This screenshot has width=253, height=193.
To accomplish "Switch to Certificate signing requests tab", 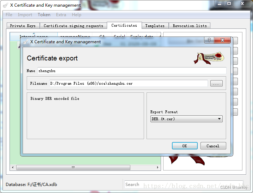I will [x=73, y=26].
